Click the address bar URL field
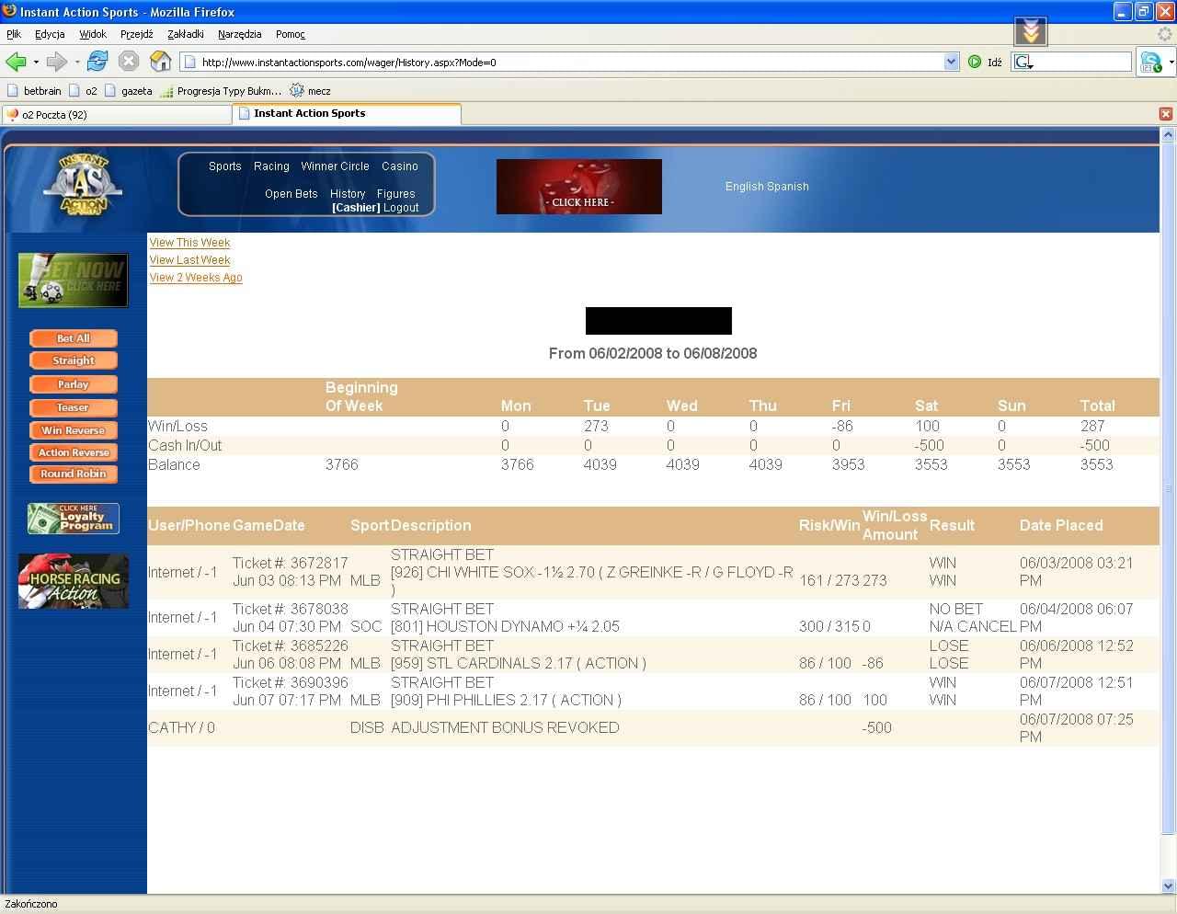This screenshot has width=1177, height=914. coord(570,62)
